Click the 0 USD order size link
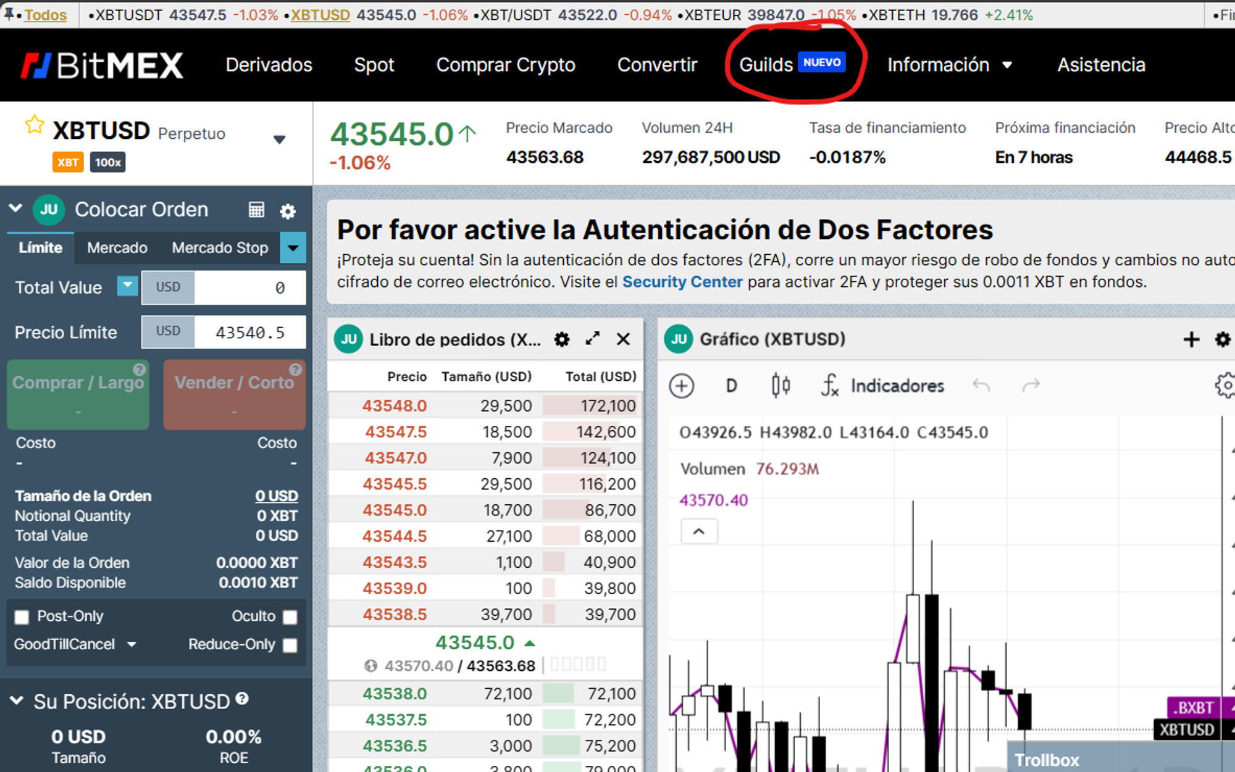The width and height of the screenshot is (1235, 772). [277, 496]
